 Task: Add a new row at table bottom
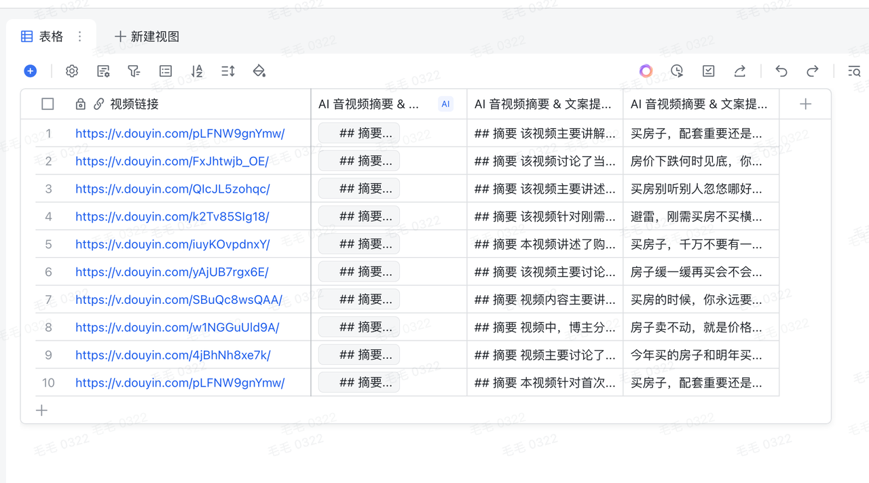point(42,410)
